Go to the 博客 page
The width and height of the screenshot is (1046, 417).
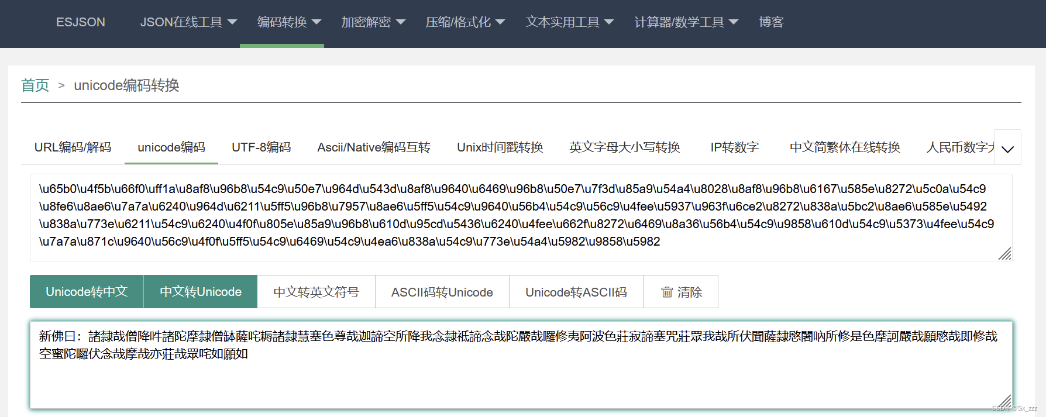pyautogui.click(x=771, y=22)
